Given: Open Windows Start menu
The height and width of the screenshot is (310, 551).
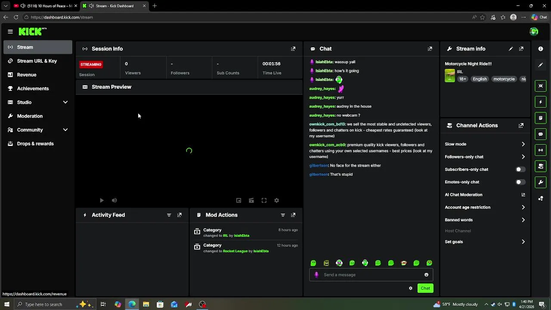Looking at the screenshot, I should pos(6,304).
